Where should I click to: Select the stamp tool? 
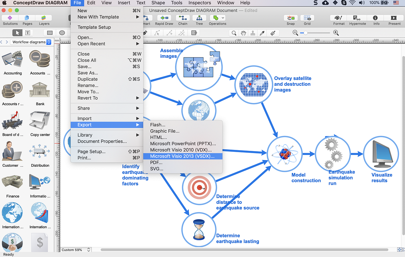pos(252,33)
